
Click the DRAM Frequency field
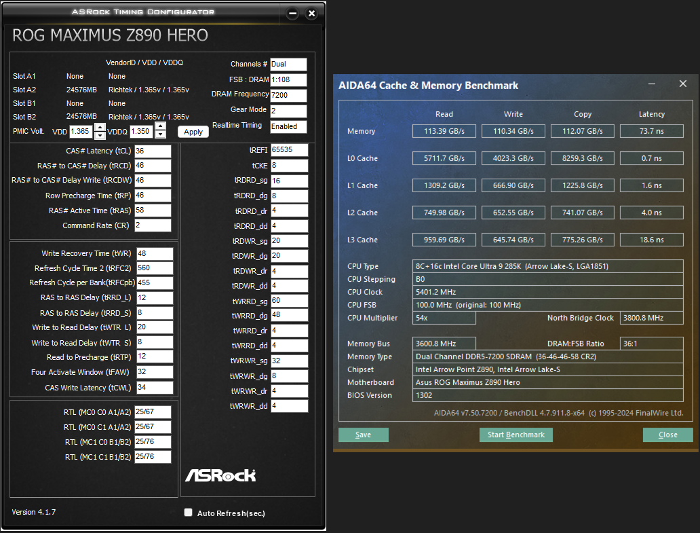(288, 96)
